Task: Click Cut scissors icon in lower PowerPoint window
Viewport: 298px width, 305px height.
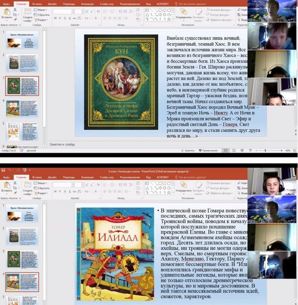Action: click(15, 183)
